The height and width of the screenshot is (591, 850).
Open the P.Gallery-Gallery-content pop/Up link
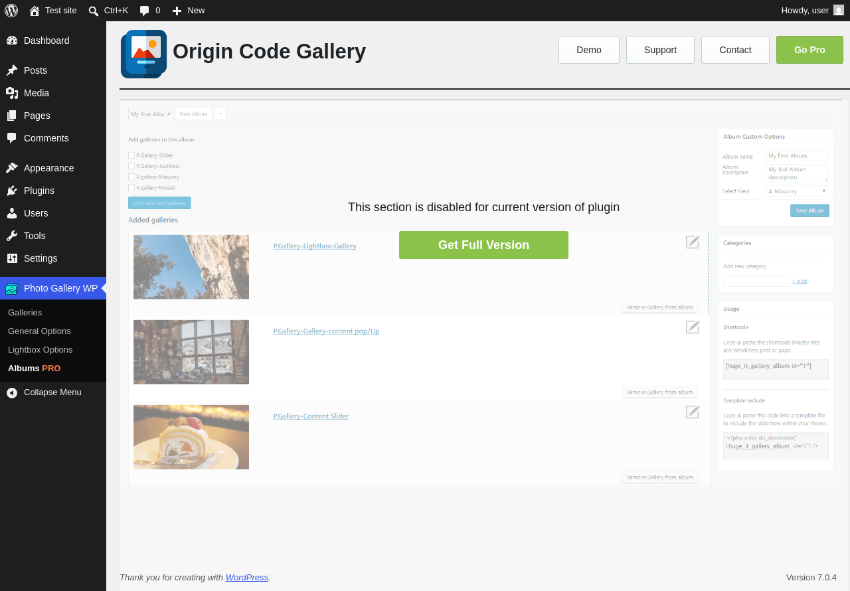tap(326, 331)
